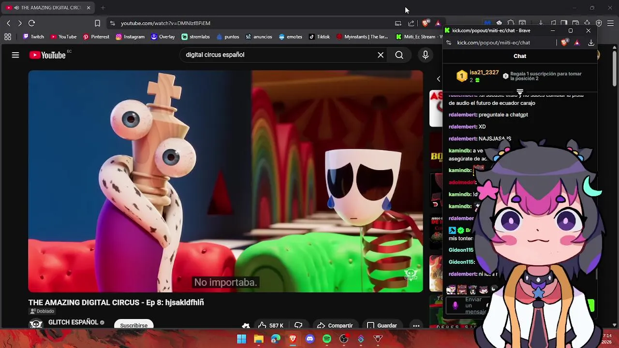
Task: Open the bookmarks apps grid icon
Action: pos(8,37)
